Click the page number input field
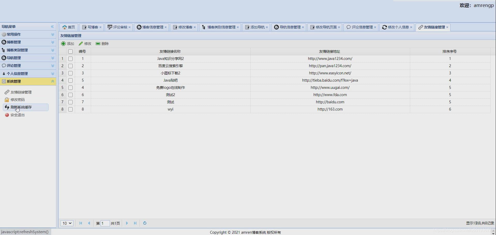Viewport: 496px width, 235px height. click(105, 223)
